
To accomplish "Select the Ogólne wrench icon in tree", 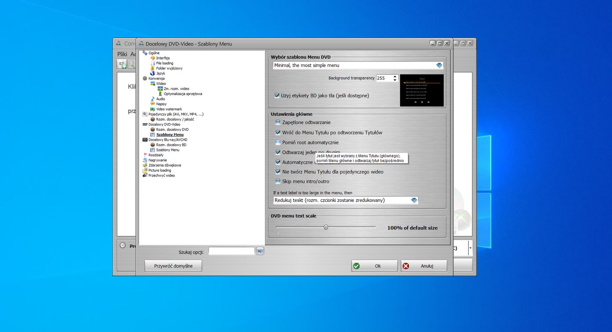I will (x=145, y=53).
